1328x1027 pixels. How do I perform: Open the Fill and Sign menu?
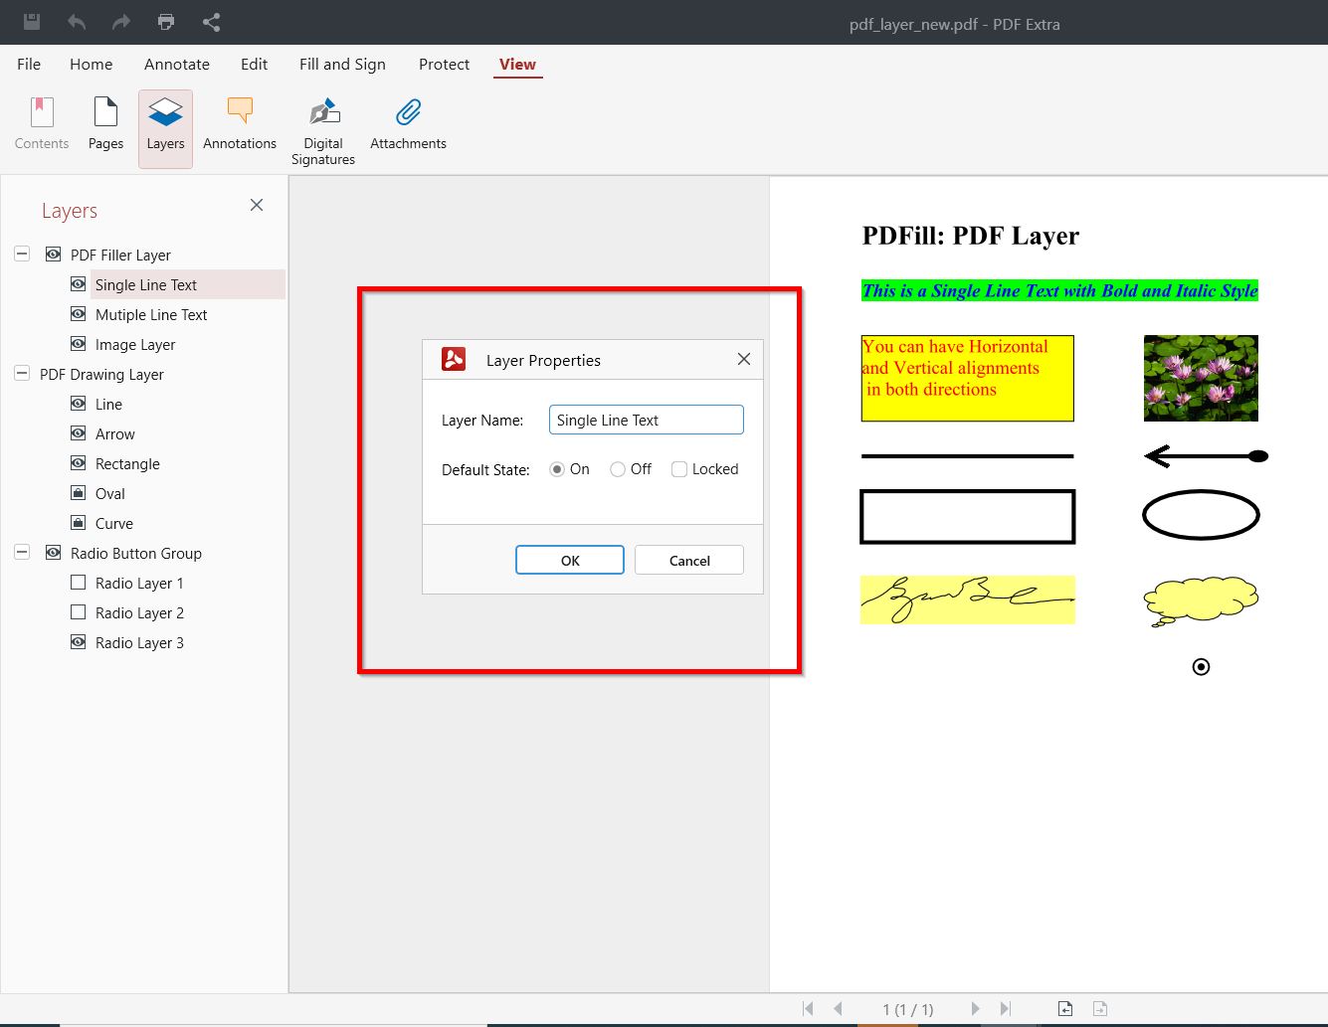(341, 64)
